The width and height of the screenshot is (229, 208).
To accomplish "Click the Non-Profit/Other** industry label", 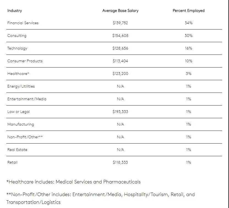I will [x=25, y=137].
